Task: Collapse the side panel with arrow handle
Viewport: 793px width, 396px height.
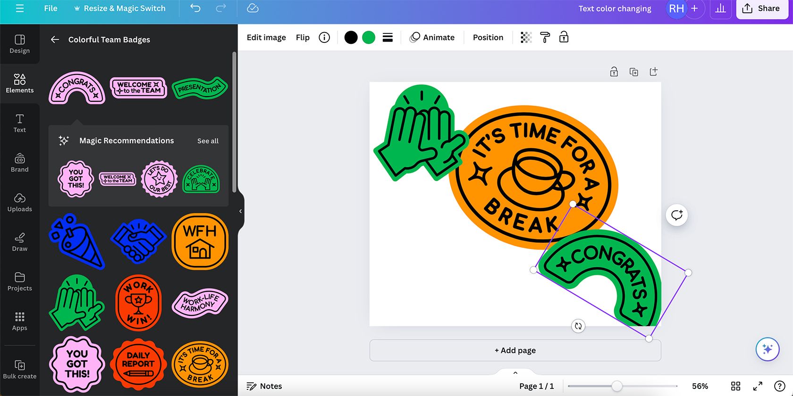Action: [x=241, y=211]
